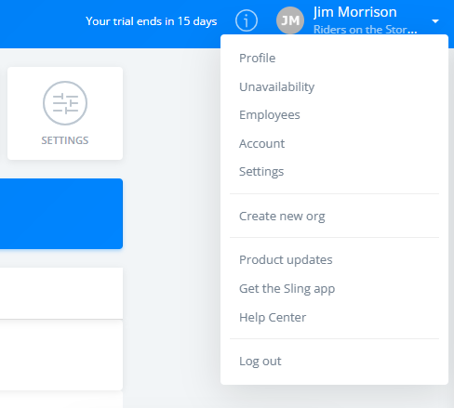This screenshot has width=454, height=408.
Task: Click the SETTINGS label on the card
Action: (65, 140)
